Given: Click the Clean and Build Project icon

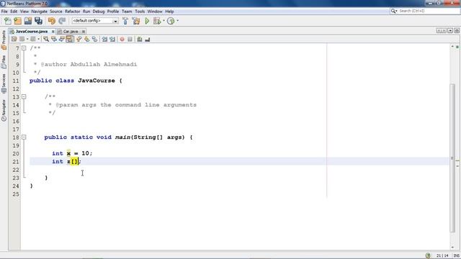Looking at the screenshot, I should (136, 21).
